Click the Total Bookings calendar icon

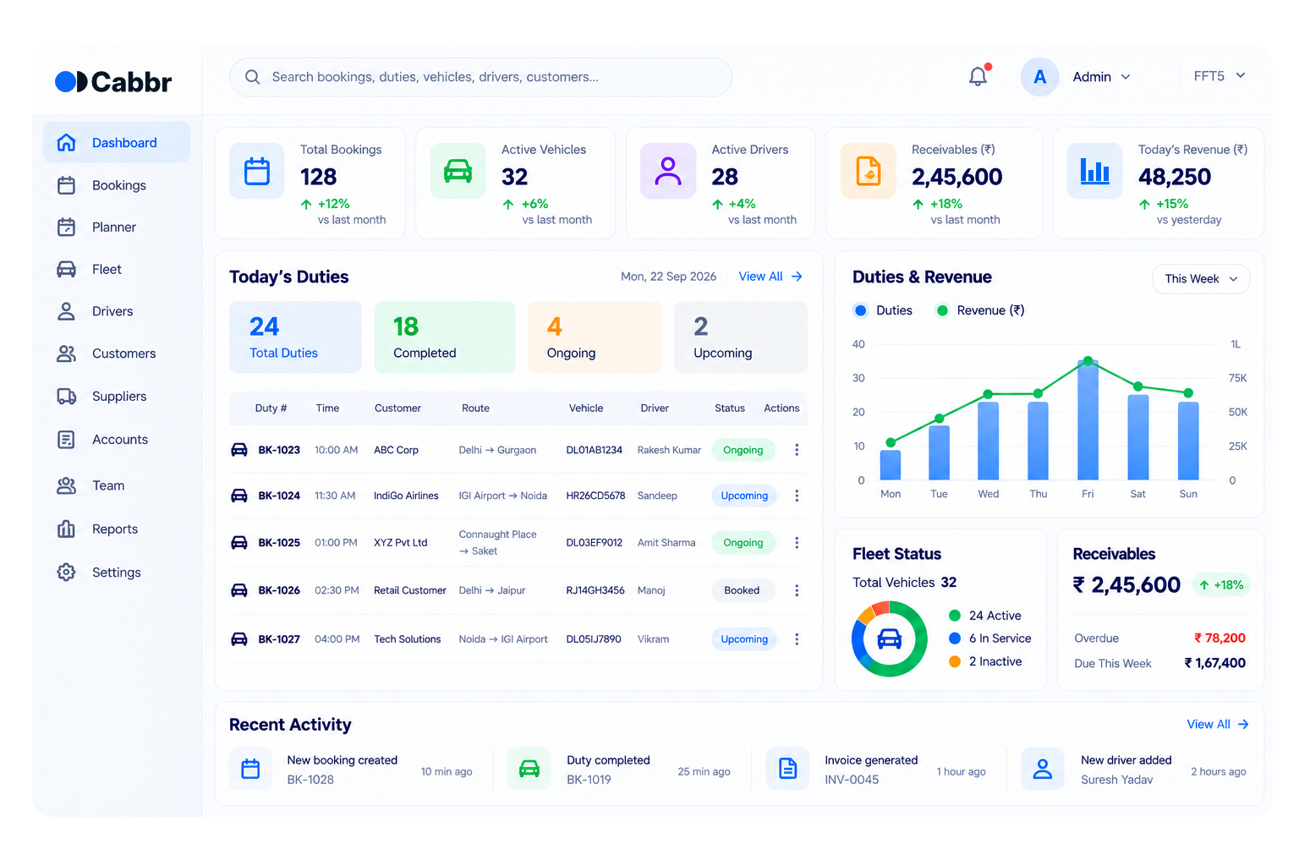click(x=257, y=171)
